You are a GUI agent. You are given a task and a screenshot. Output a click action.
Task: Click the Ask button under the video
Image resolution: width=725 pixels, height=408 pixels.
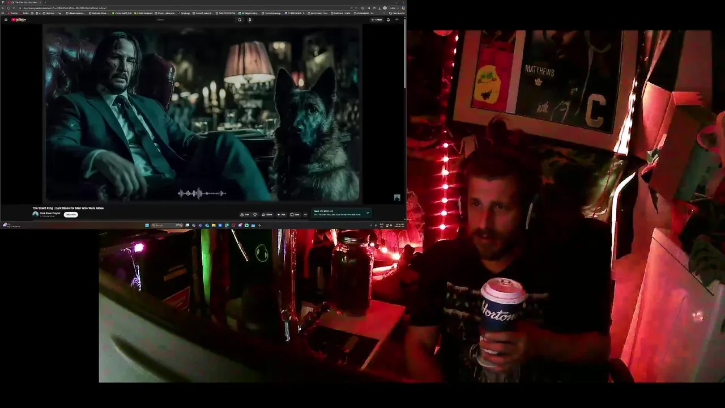(x=281, y=215)
